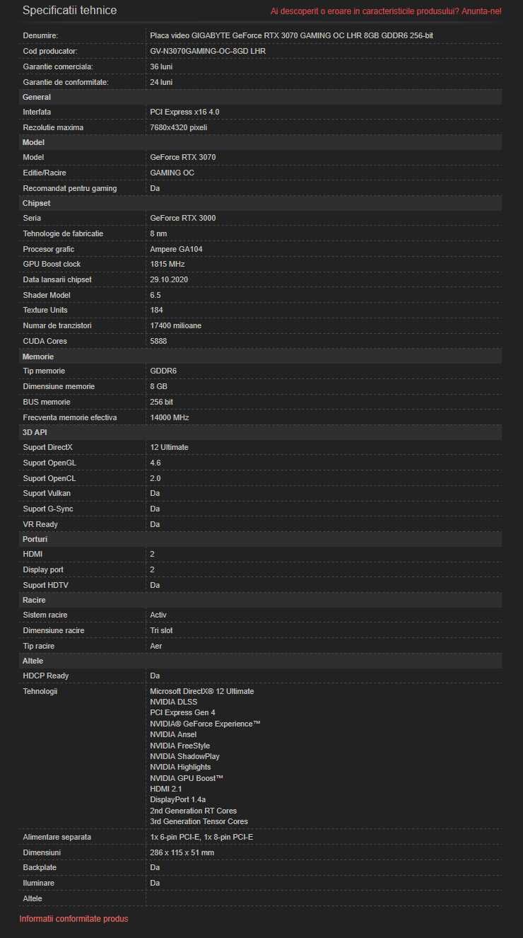Viewport: 523px width, 938px height.
Task: Click the 'Recomandat pentru gaming' label
Action: click(70, 188)
